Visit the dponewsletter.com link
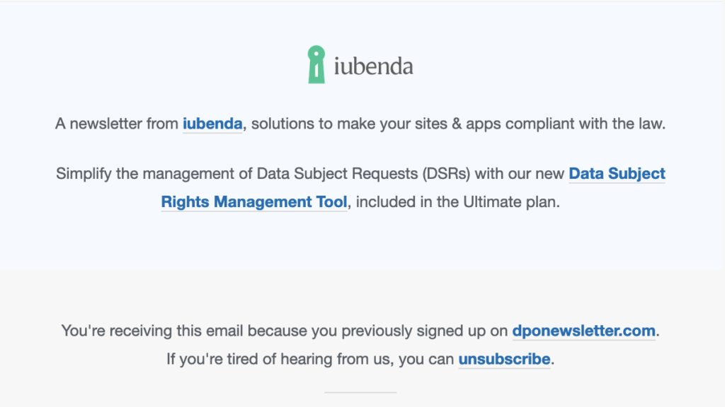Screen dimensions: 725x407 click(584, 330)
